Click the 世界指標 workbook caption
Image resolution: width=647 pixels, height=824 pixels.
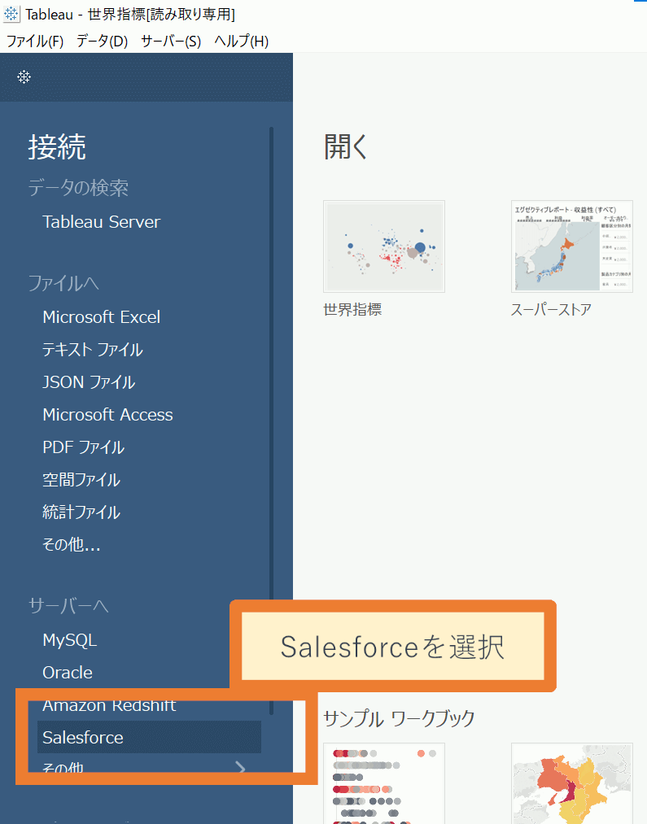[x=352, y=310]
